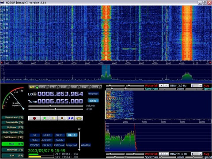Open Options [F7] menu

pos(13,128)
